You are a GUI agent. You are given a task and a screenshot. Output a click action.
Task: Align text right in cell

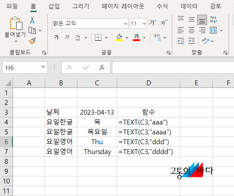(x=202, y=30)
